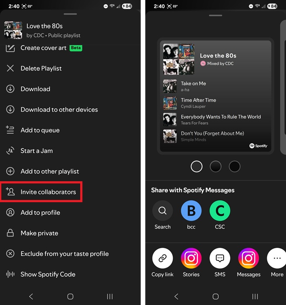Tap the Invite collaborators person icon
The width and height of the screenshot is (286, 305).
coord(10,192)
